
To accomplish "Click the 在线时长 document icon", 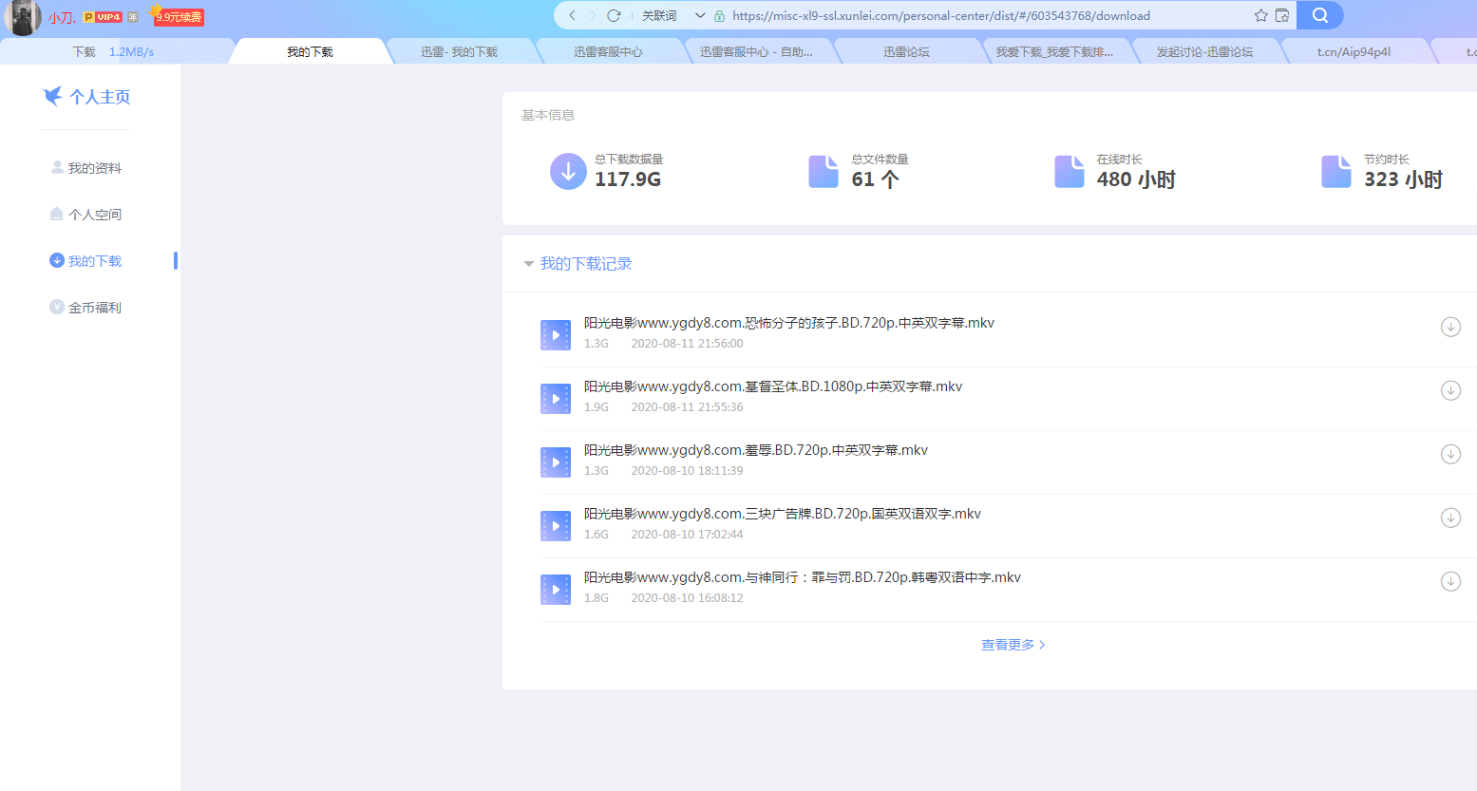I will (x=1069, y=172).
